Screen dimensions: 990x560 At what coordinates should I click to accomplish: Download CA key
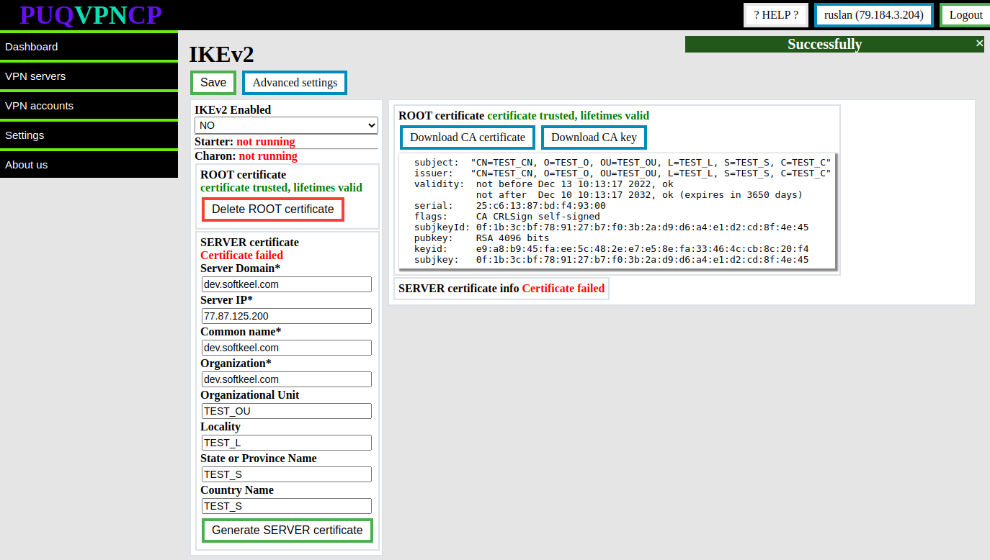click(594, 137)
